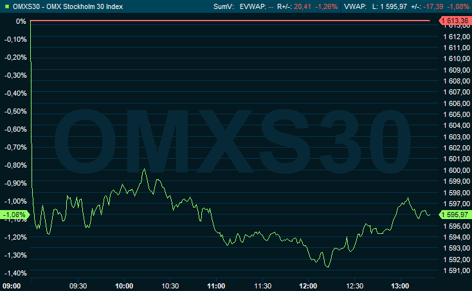Click the -1,00% axis label
472x291 pixels.
pos(15,201)
